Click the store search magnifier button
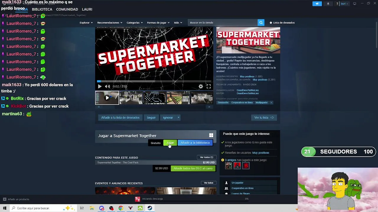 [x=261, y=23]
